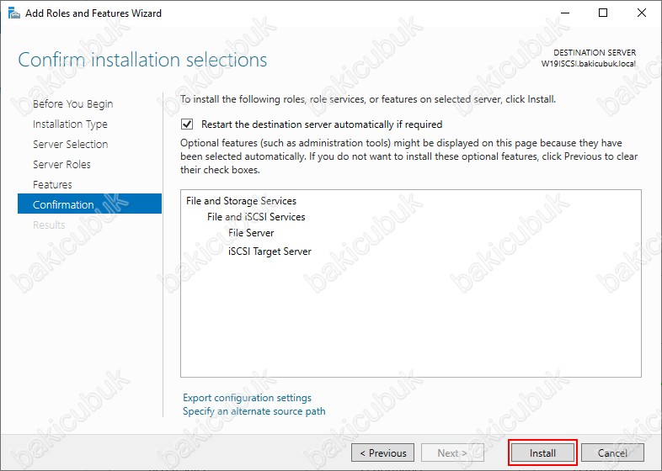Cancel the wizard
662x471 pixels.
612,452
